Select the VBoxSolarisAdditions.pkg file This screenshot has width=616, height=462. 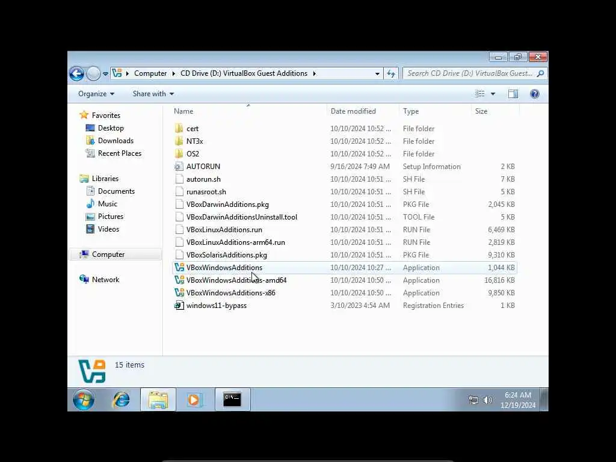pos(227,255)
